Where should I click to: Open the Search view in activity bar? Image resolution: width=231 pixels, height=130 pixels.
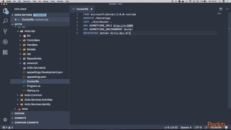click(x=5, y=21)
